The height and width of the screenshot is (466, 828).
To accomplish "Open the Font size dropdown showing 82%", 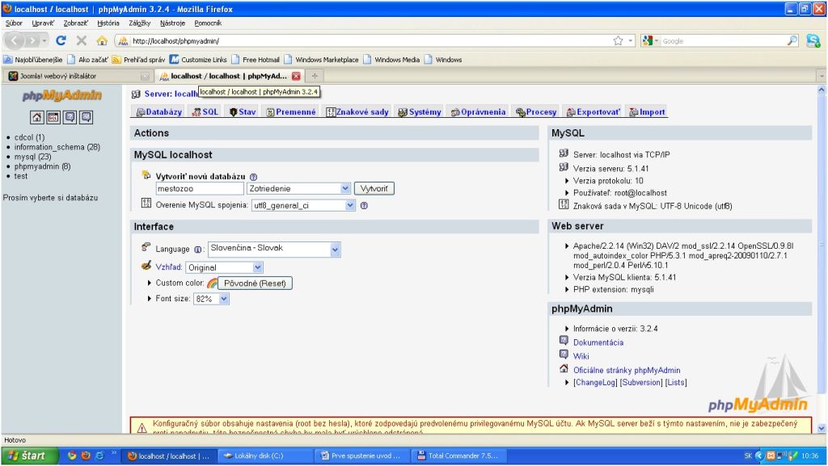I will (211, 299).
